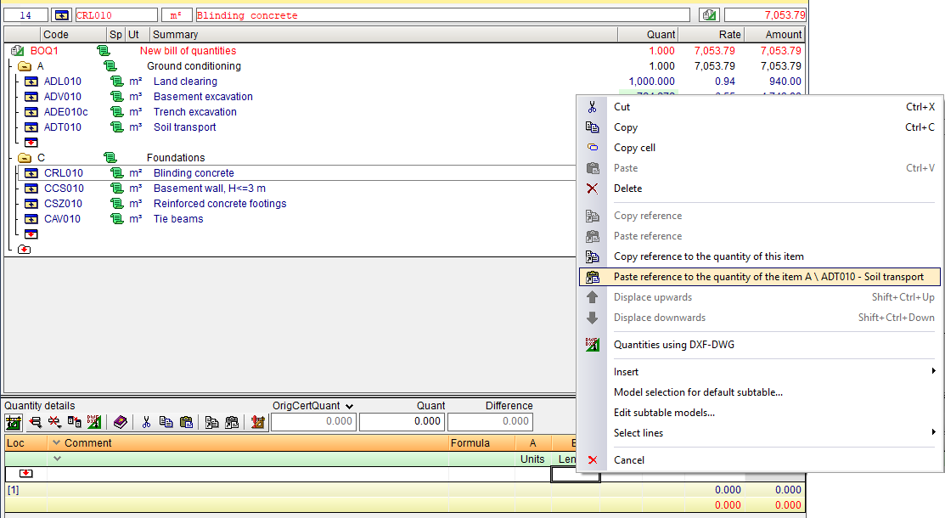Click green text note icon on Foundations row

pyautogui.click(x=110, y=157)
